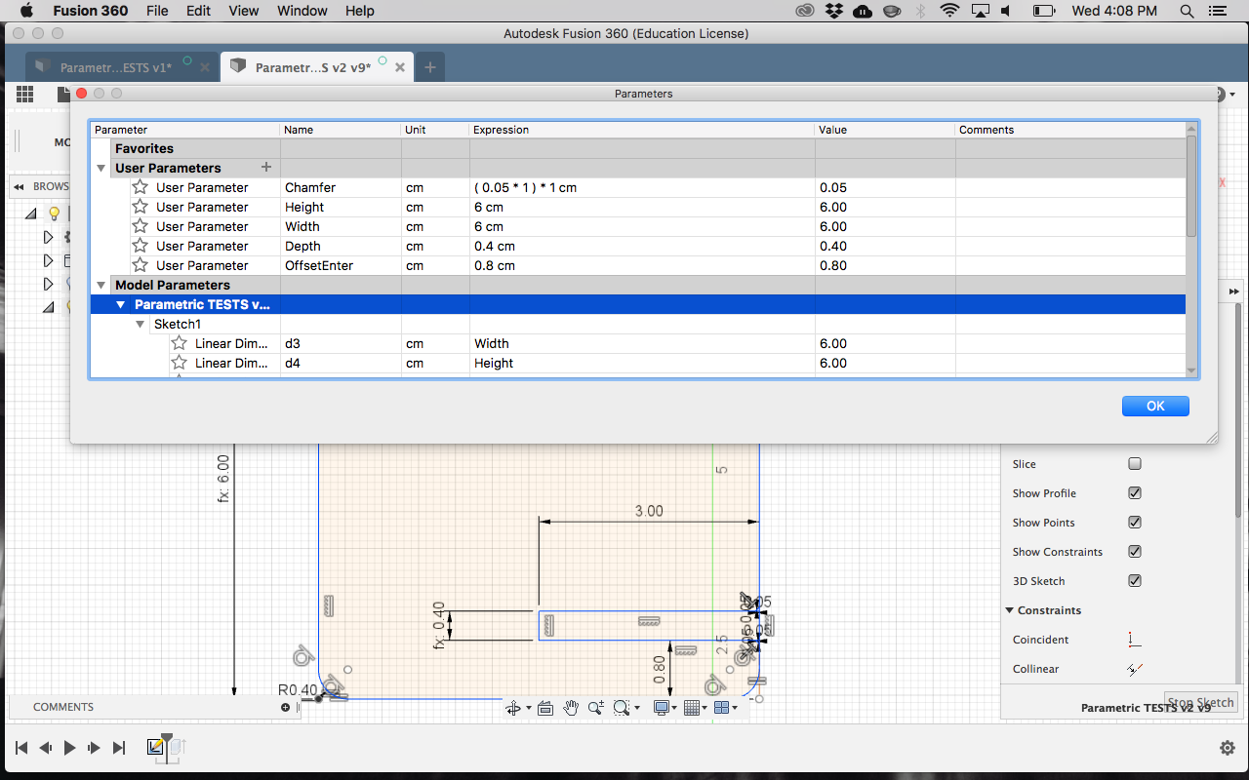Image resolution: width=1249 pixels, height=780 pixels.
Task: Add a new user parameter with plus icon
Action: (266, 168)
